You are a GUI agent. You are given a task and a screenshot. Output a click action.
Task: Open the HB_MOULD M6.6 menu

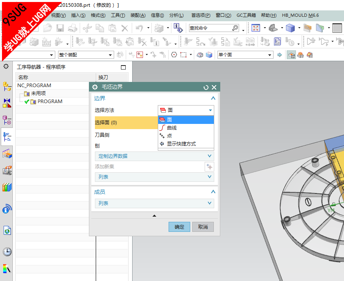point(300,15)
